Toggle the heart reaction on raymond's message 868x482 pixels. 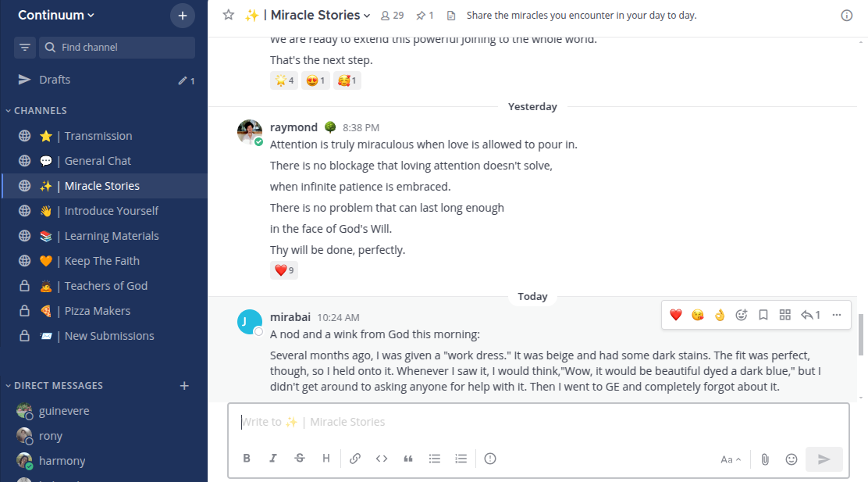pyautogui.click(x=284, y=270)
